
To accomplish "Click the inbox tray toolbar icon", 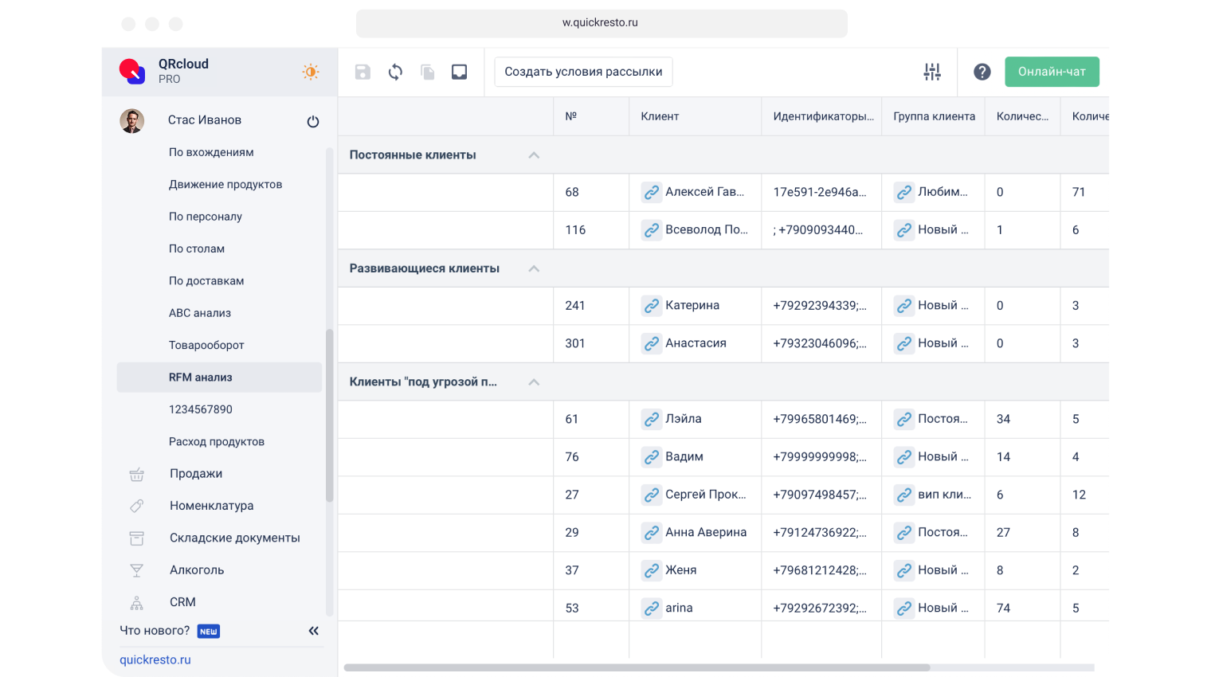I will tap(460, 72).
